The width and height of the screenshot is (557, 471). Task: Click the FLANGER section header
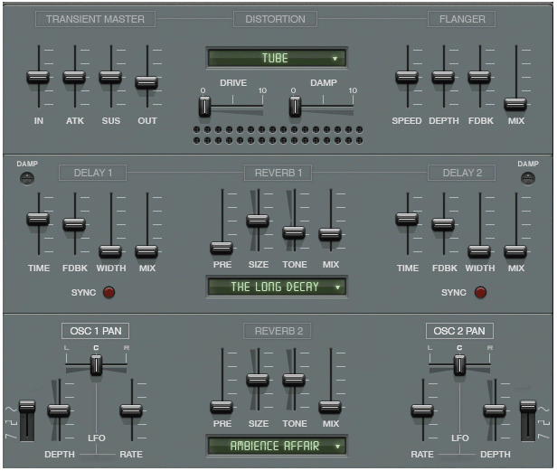462,19
